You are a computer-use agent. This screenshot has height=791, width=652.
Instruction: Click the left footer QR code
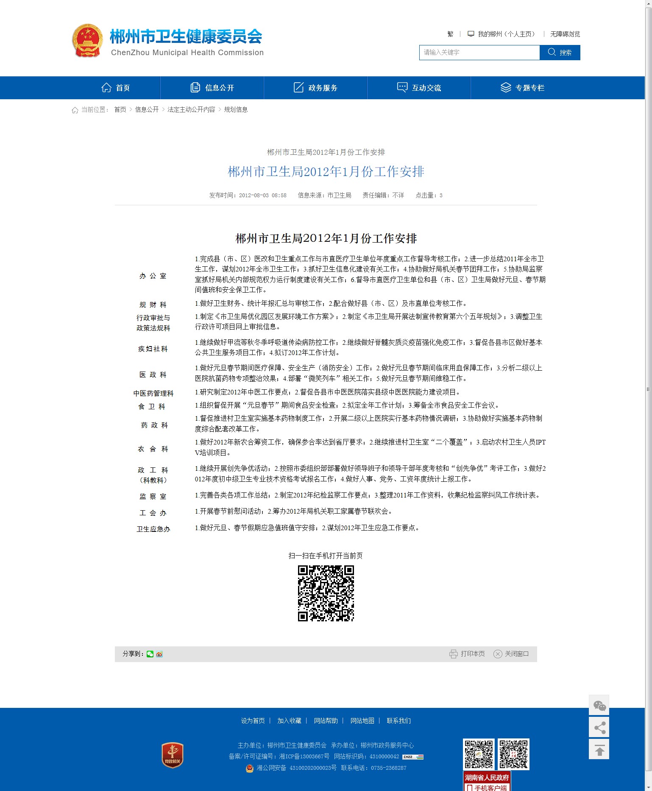(x=479, y=754)
